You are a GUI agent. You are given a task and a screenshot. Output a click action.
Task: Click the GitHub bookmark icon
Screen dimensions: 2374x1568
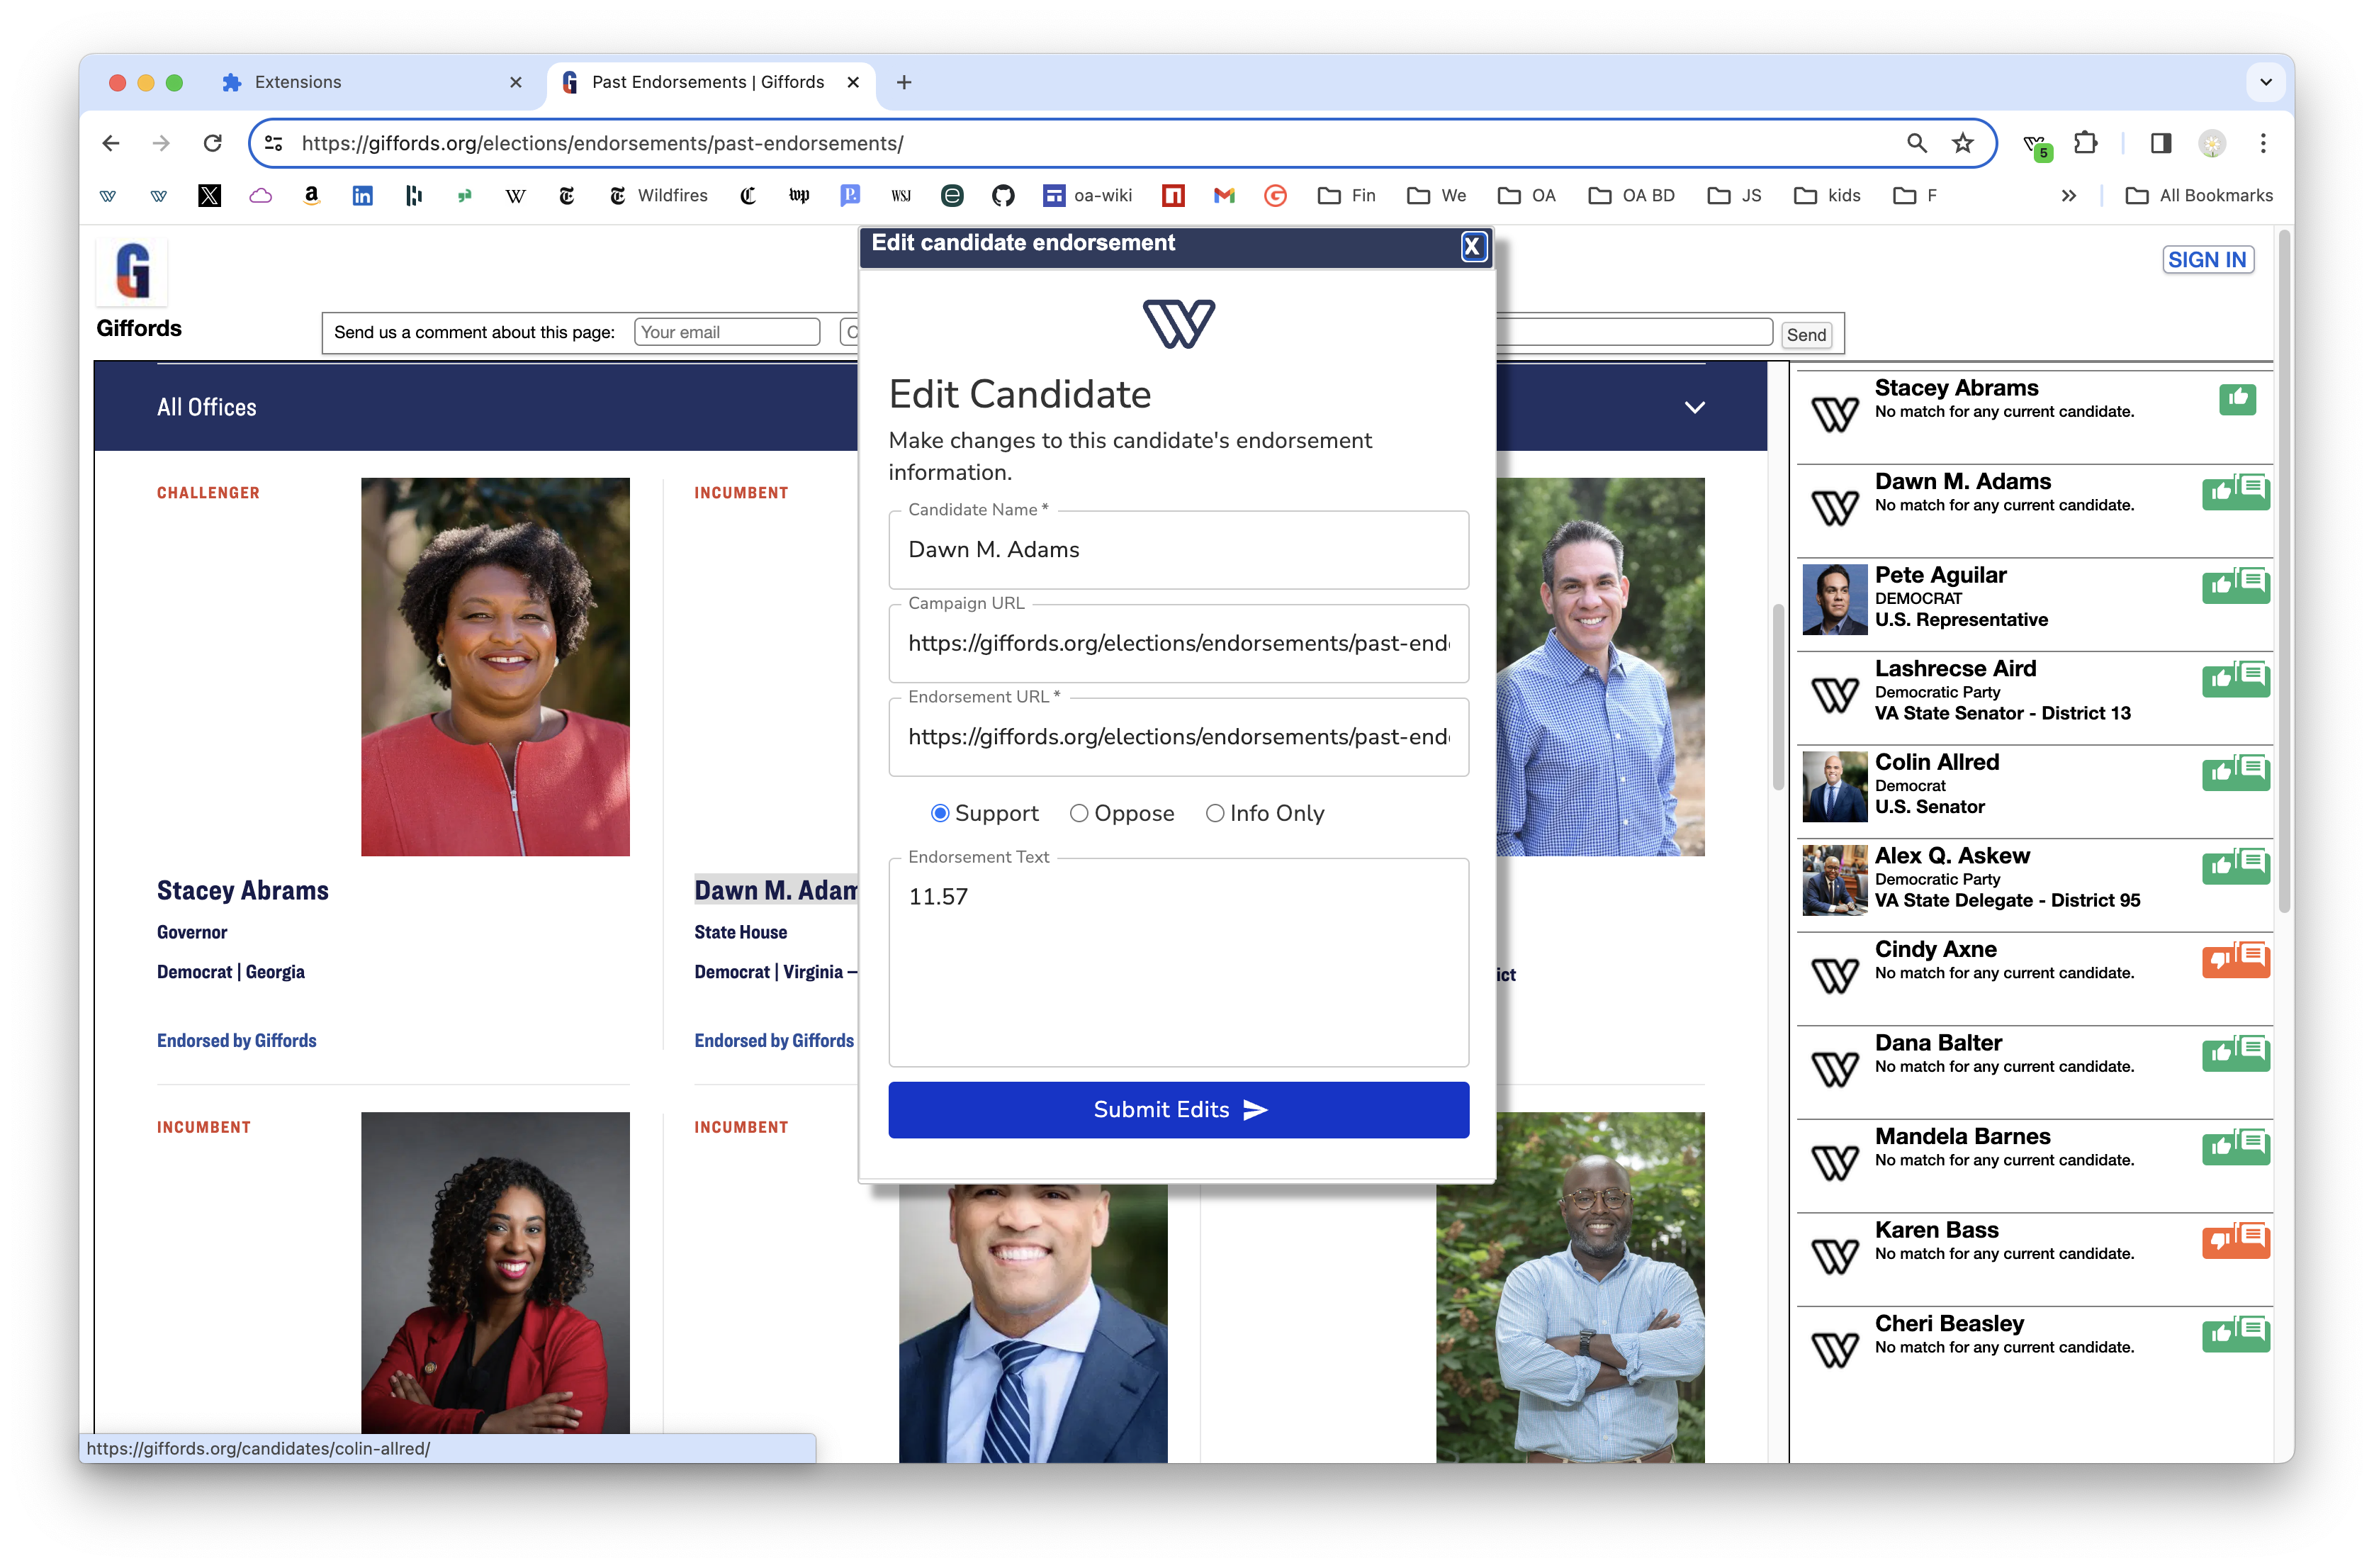coord(1003,196)
